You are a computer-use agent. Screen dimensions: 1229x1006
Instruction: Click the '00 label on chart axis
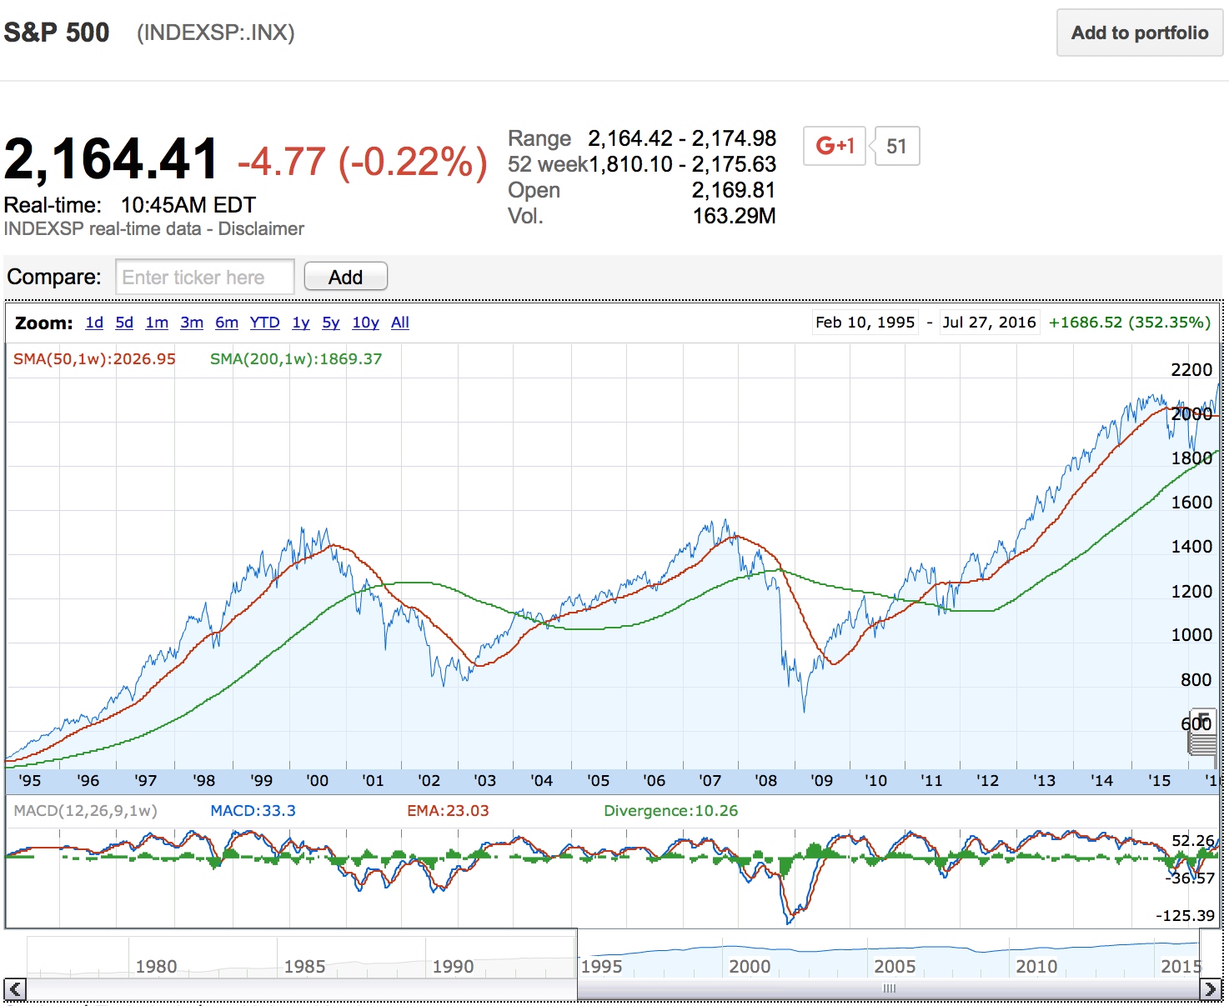coord(317,781)
